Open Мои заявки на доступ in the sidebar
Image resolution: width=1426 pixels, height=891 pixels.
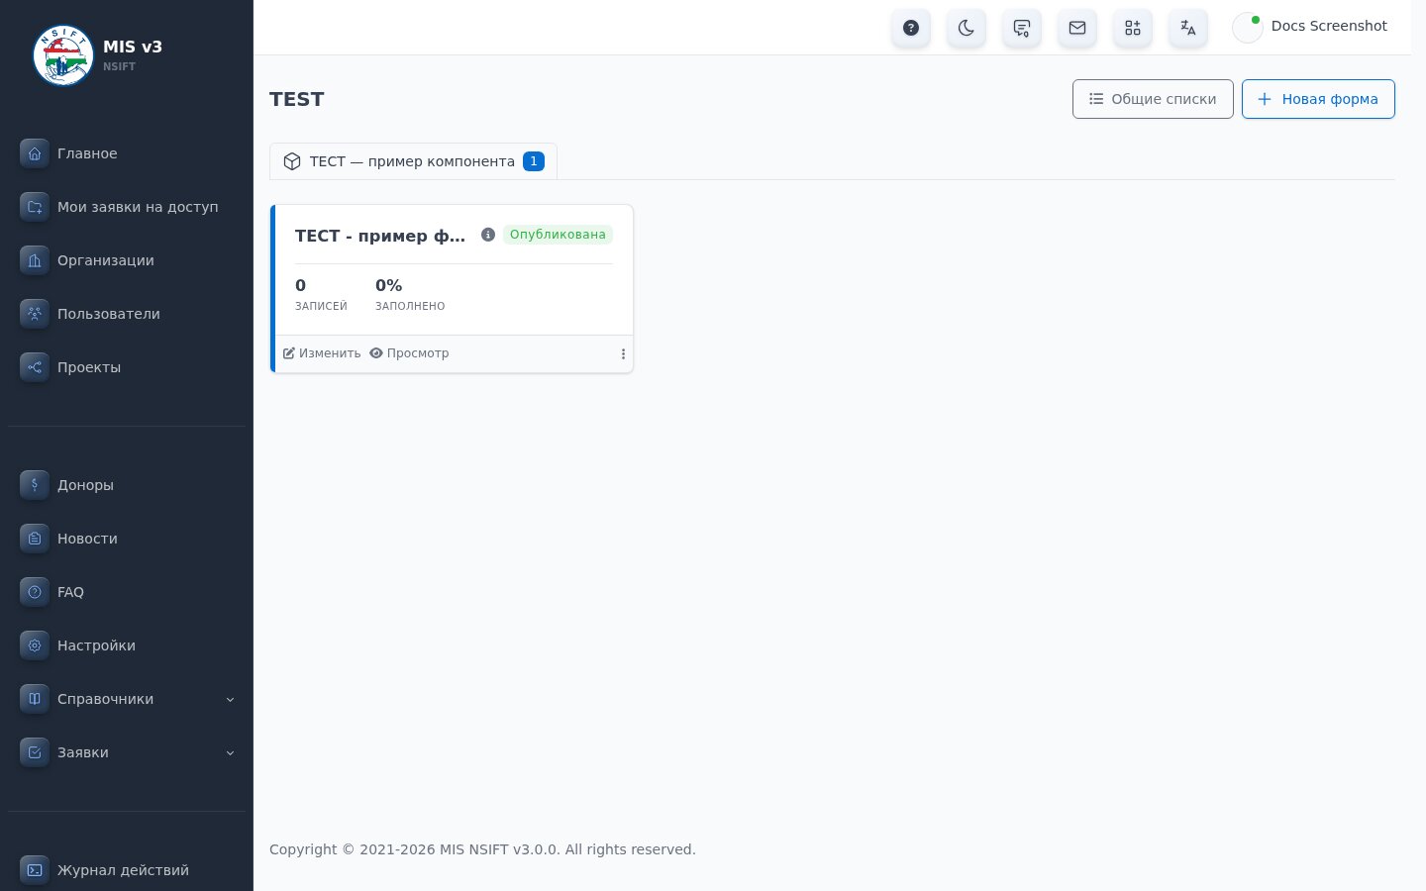[x=127, y=207]
